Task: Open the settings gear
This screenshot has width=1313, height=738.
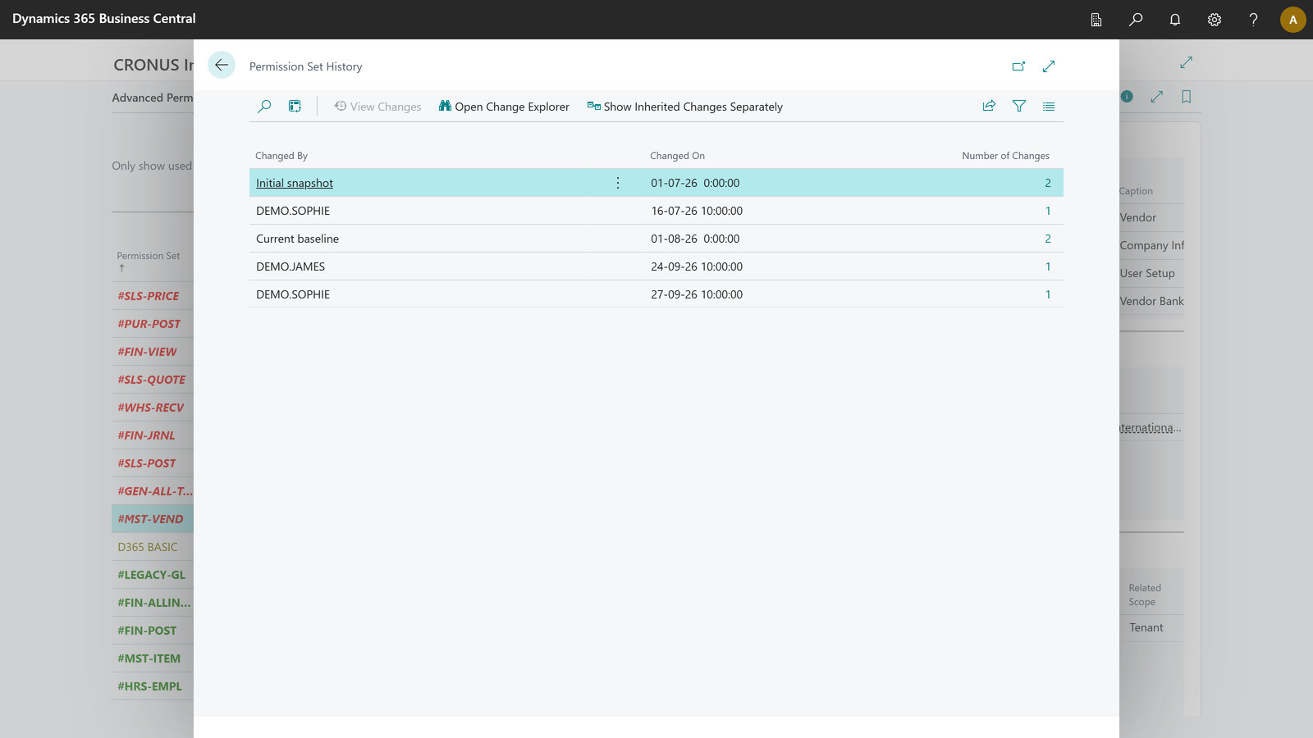Action: [1215, 20]
